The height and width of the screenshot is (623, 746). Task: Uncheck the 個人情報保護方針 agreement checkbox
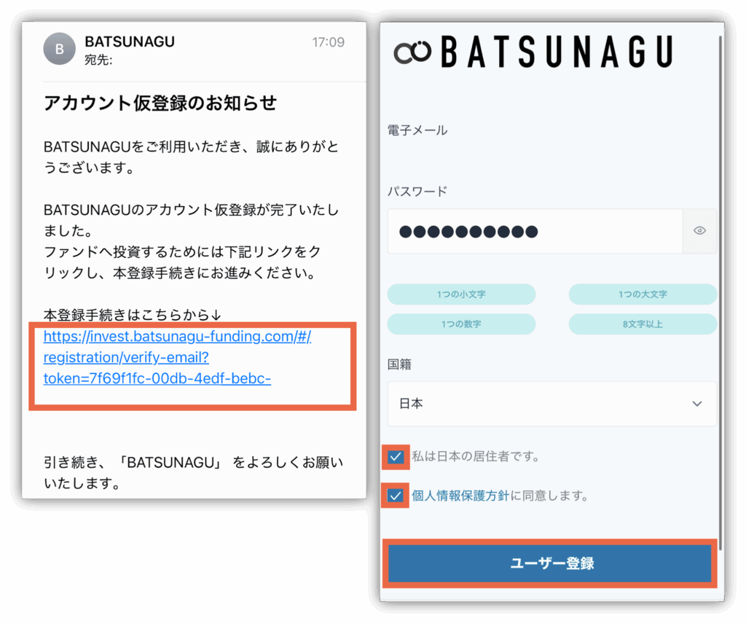click(x=396, y=495)
